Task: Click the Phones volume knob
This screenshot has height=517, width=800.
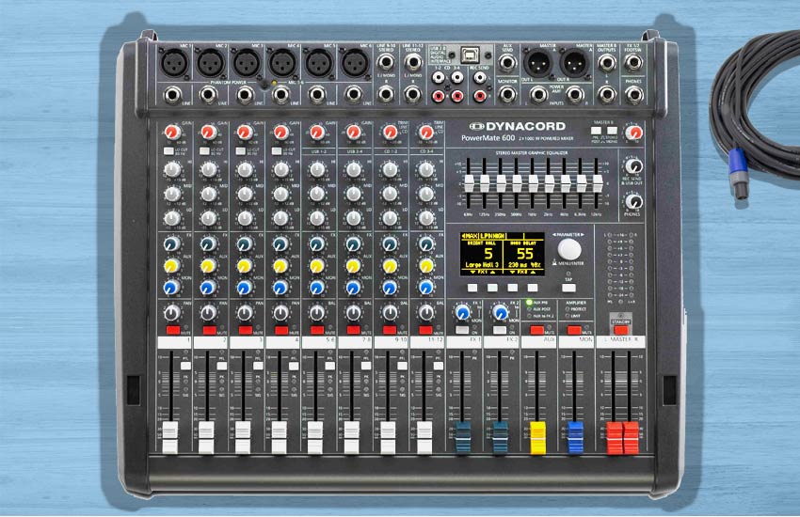Action: point(634,200)
